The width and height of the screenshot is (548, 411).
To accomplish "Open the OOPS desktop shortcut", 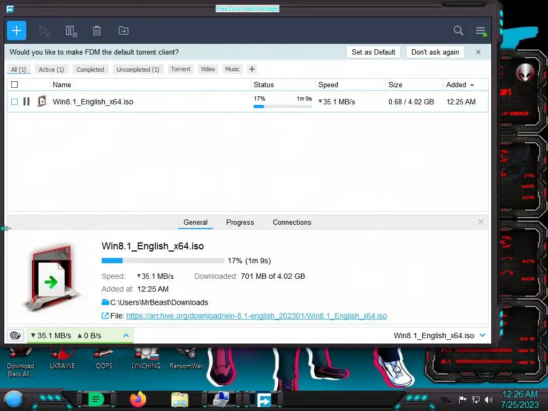I will 104,359.
